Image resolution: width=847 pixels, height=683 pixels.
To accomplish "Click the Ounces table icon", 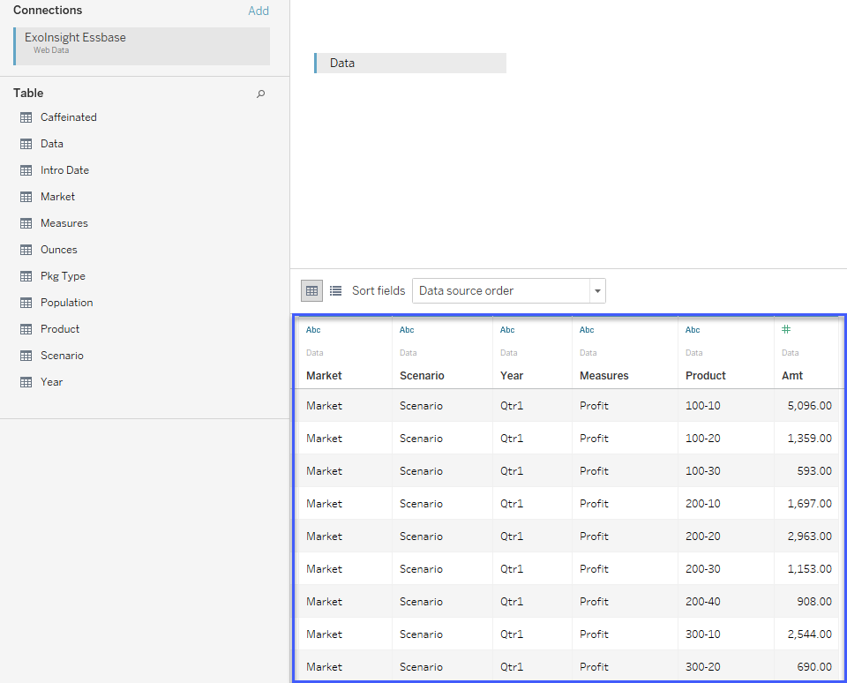I will pyautogui.click(x=26, y=250).
